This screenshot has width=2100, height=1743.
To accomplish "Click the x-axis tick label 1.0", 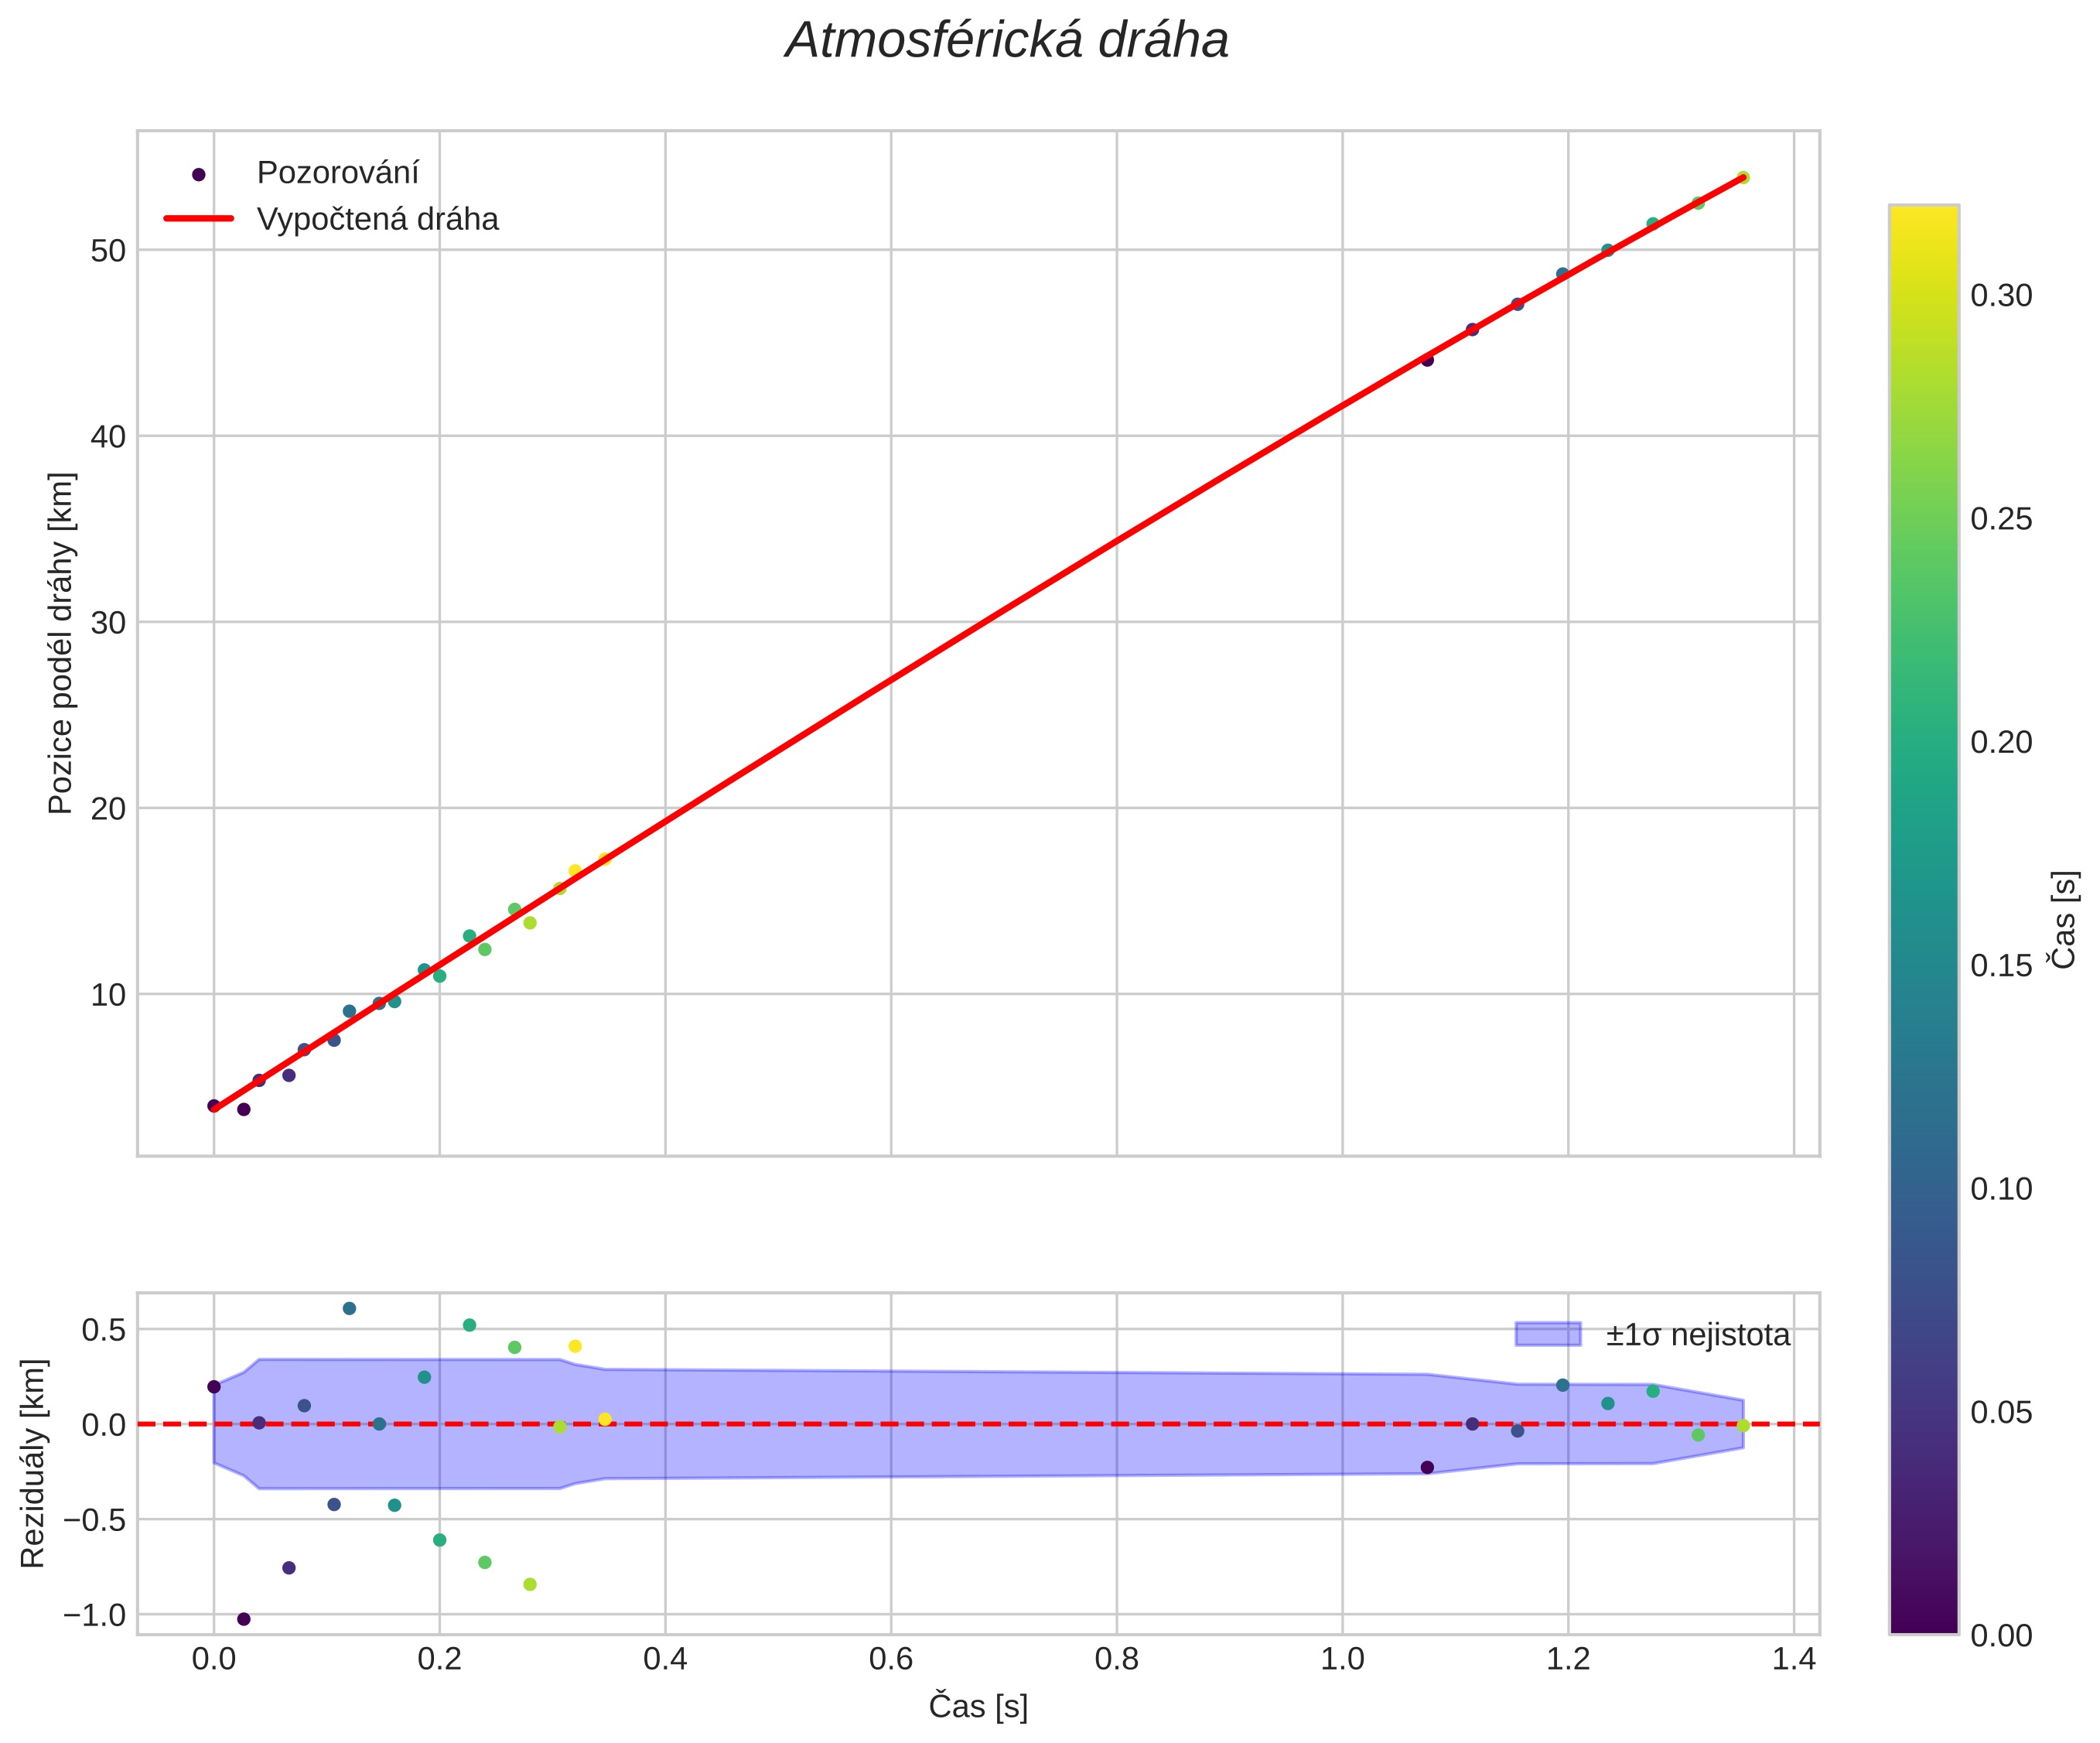I will (x=1342, y=1660).
